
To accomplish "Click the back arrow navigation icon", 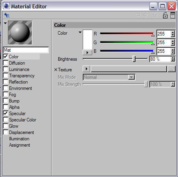I will (138, 15).
